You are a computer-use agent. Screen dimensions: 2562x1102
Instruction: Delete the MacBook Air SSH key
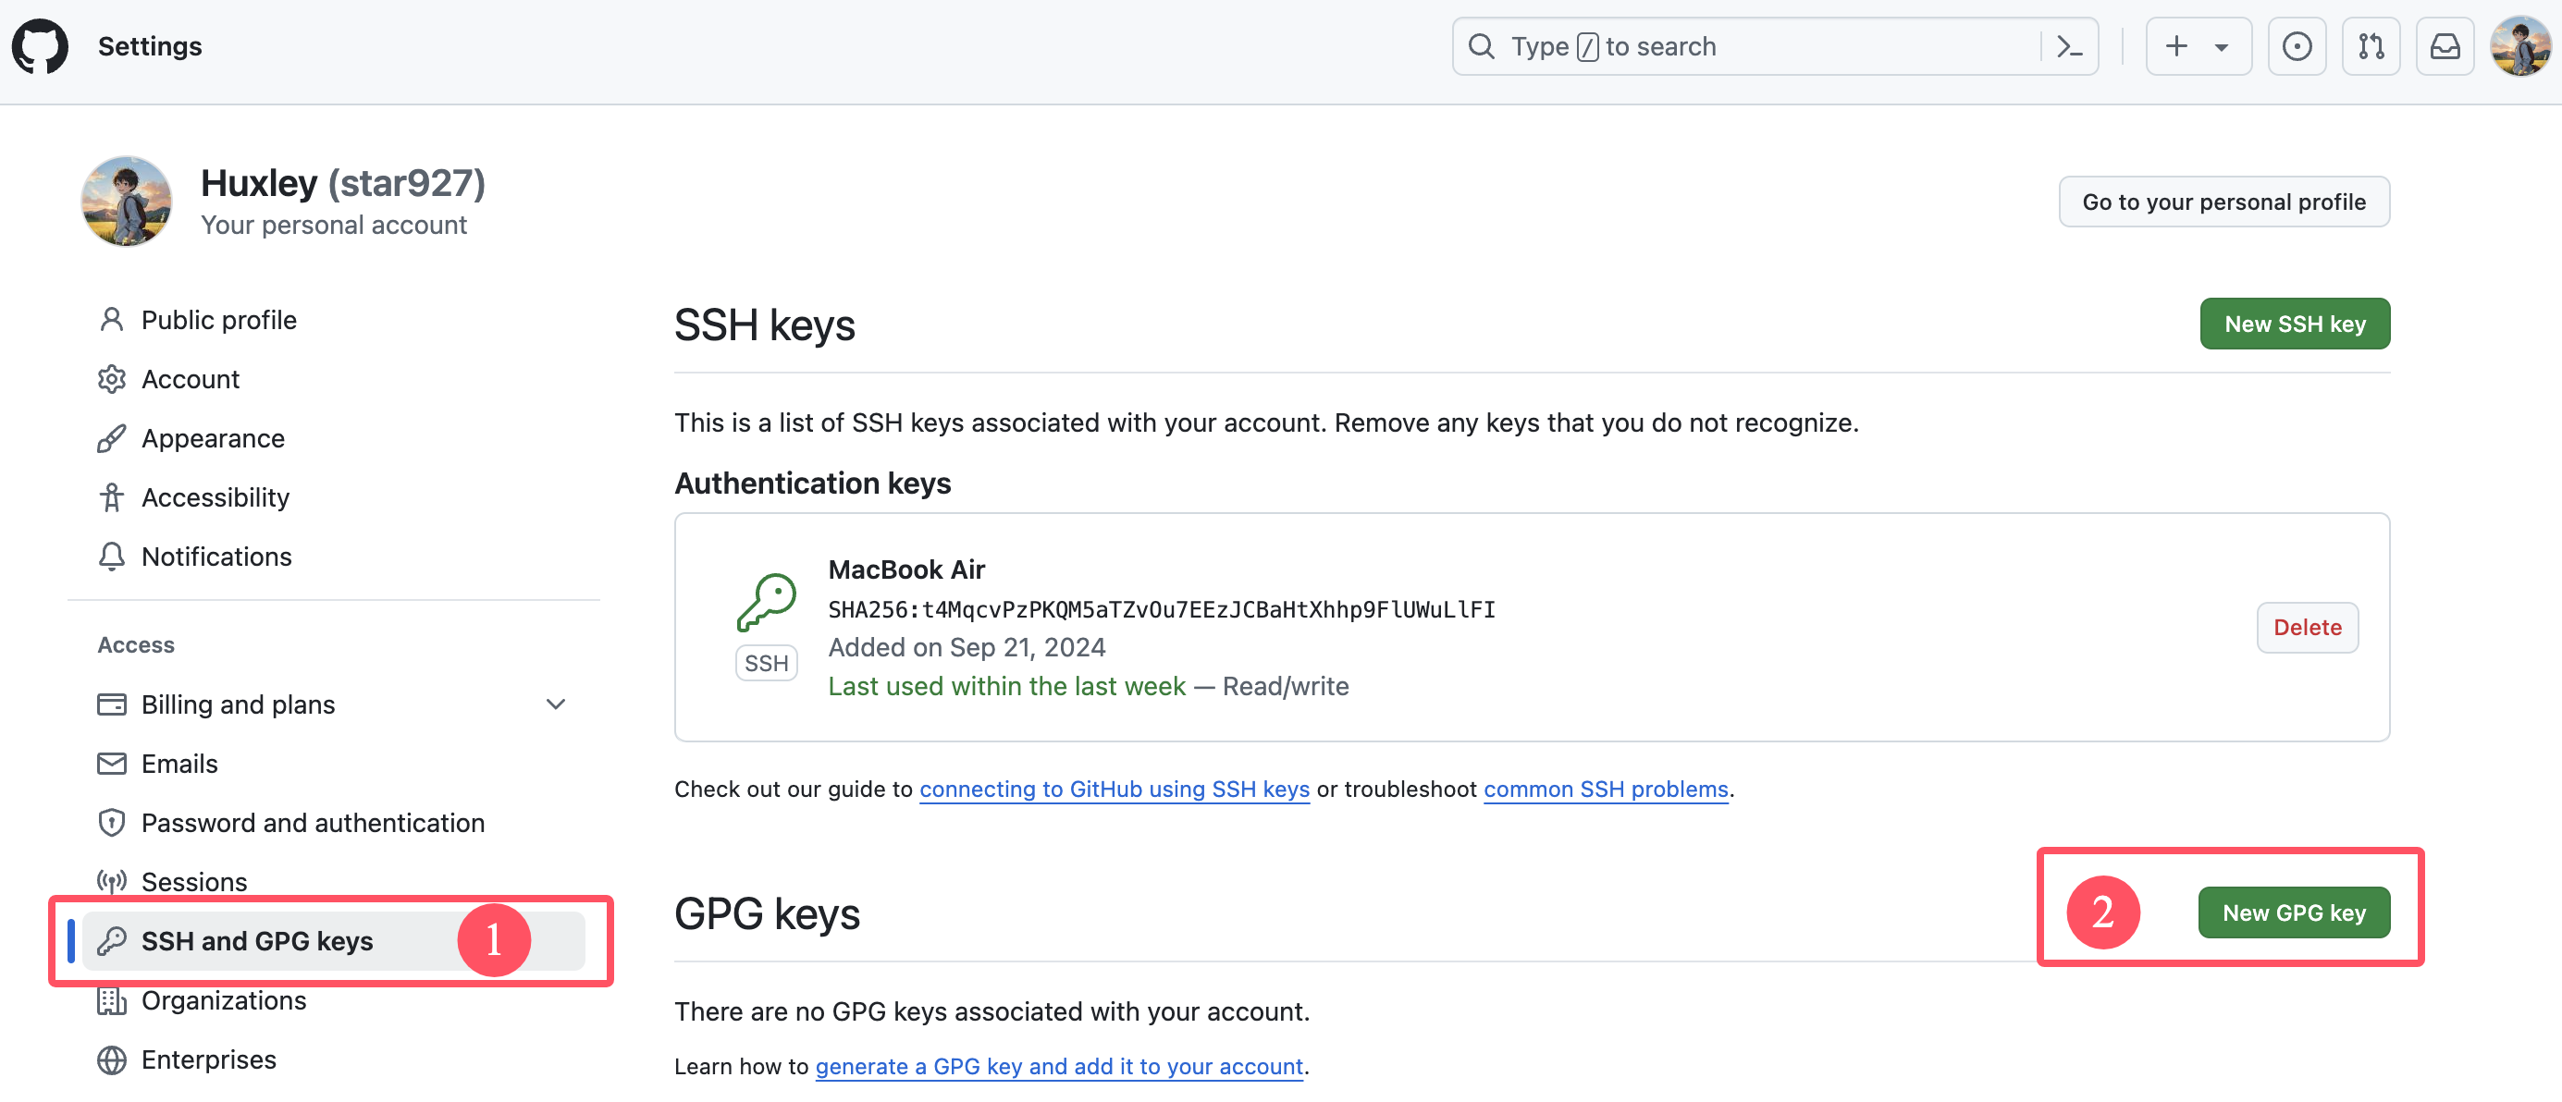2308,627
